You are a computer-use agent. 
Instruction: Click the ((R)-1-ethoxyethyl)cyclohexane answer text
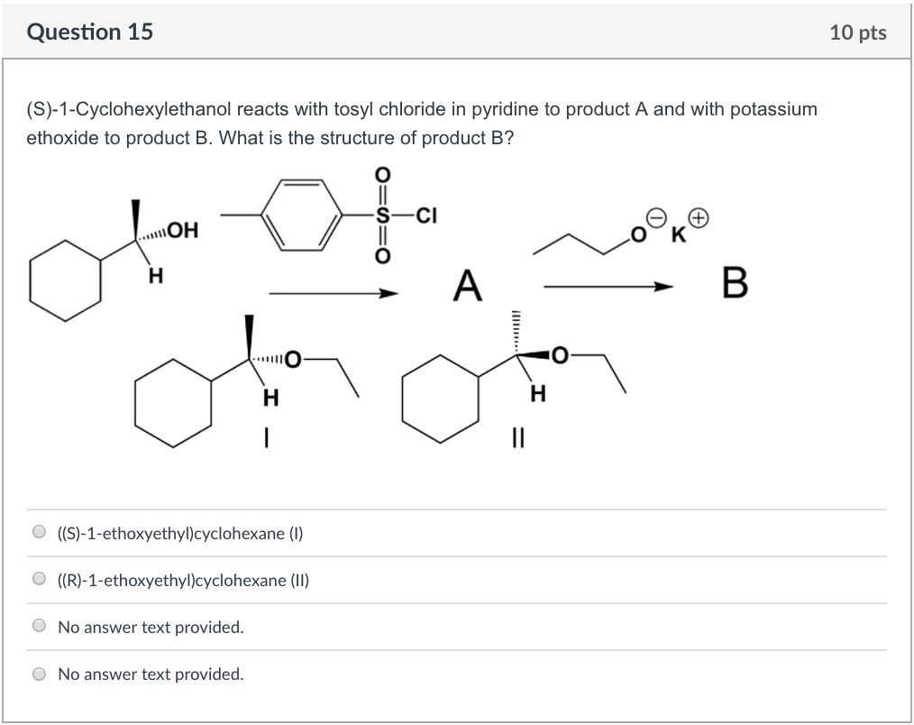182,581
